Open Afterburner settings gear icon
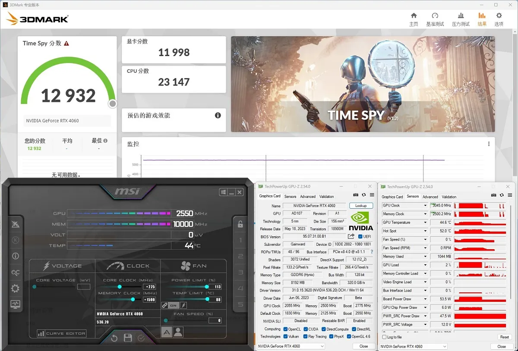The image size is (518, 351). [x=16, y=288]
